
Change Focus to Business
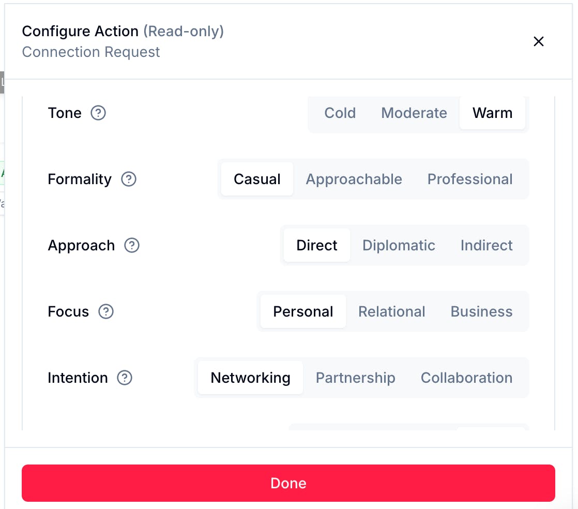tap(481, 311)
